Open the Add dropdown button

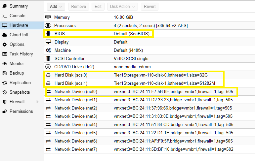[56, 7]
